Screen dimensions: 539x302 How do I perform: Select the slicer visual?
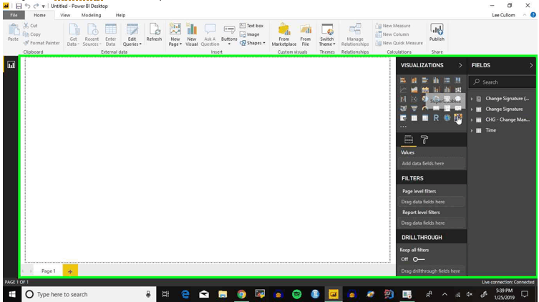tap(403, 118)
